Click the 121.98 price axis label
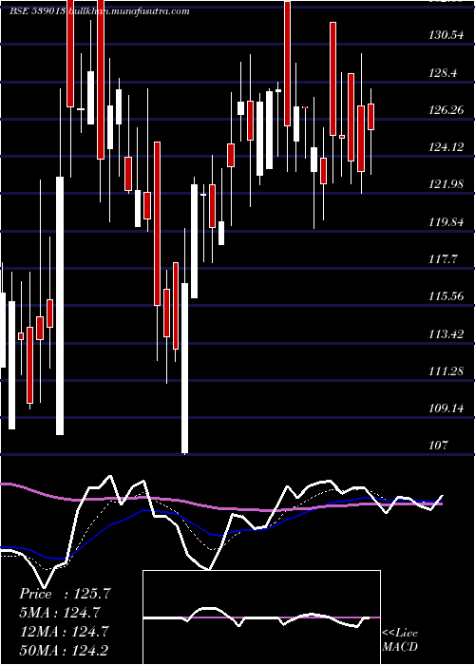 click(x=446, y=184)
